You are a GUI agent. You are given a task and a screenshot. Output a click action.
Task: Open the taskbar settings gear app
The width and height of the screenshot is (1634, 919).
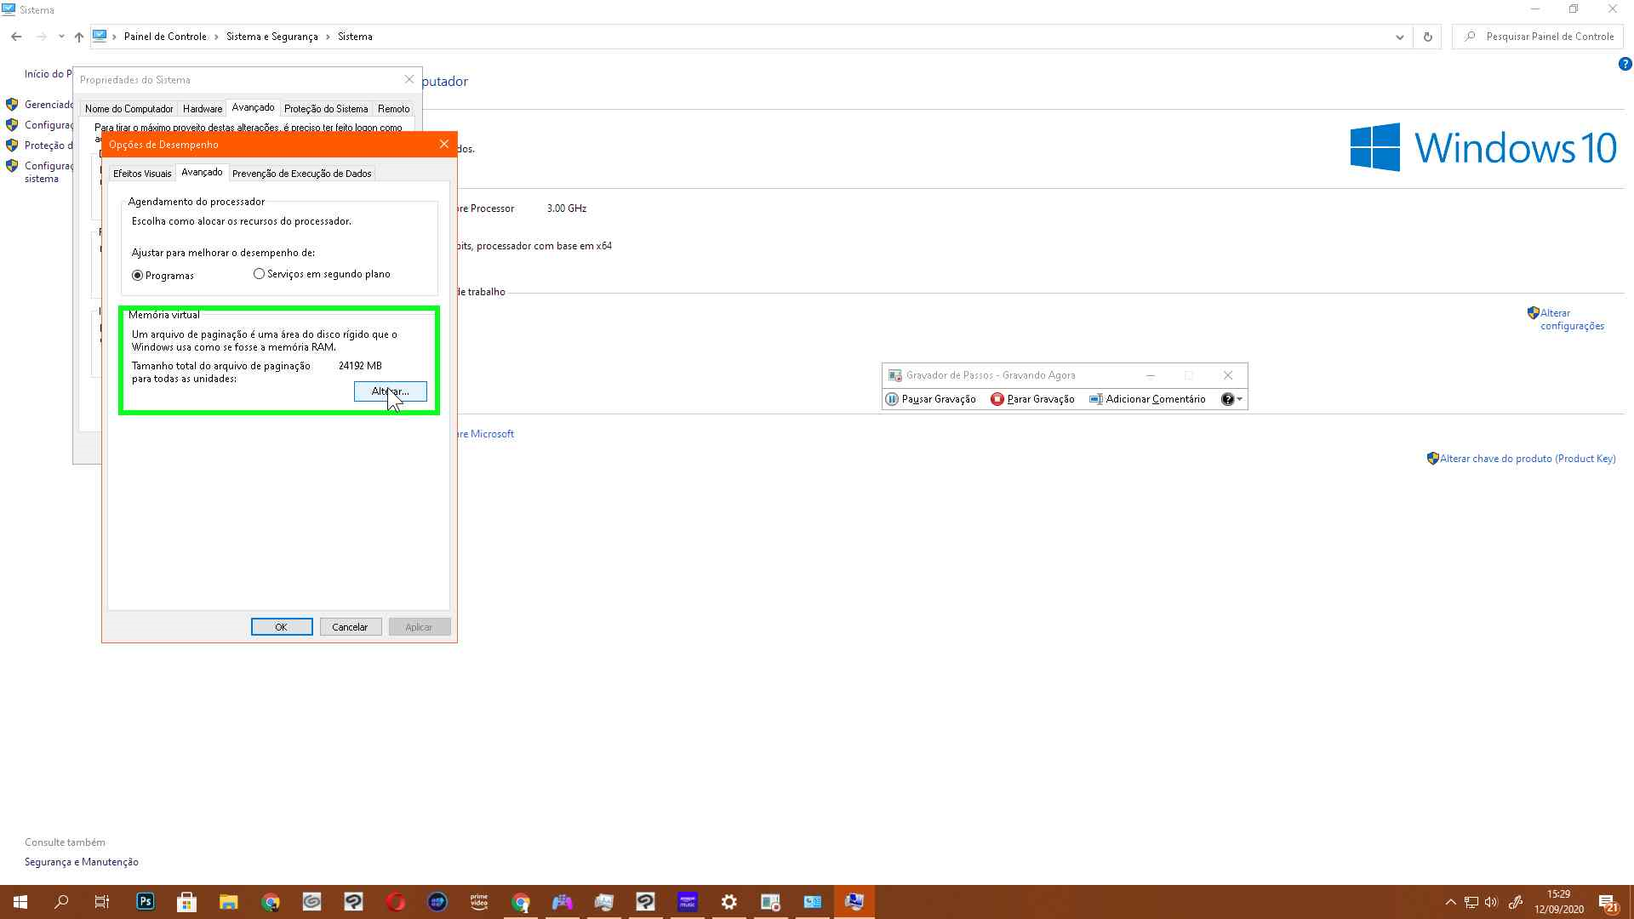(728, 902)
